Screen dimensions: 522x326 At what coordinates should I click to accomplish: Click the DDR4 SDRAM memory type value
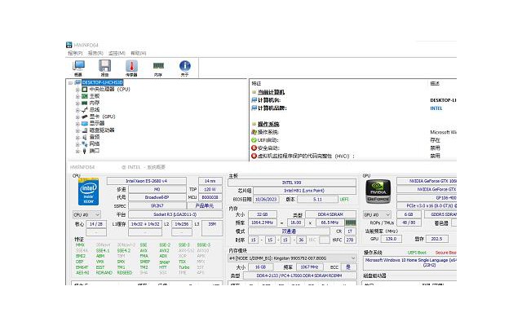[330, 214]
